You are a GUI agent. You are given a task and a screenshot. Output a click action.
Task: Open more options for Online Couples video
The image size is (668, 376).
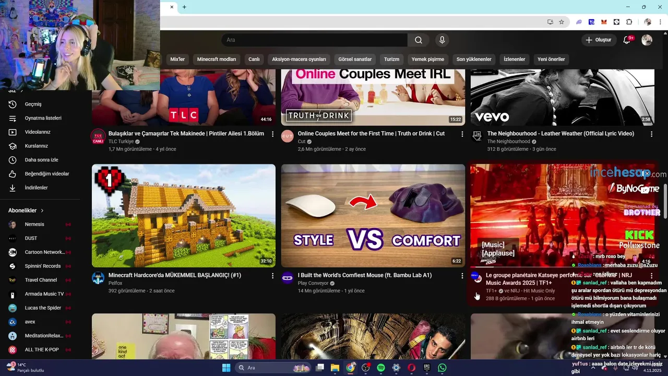pyautogui.click(x=462, y=134)
